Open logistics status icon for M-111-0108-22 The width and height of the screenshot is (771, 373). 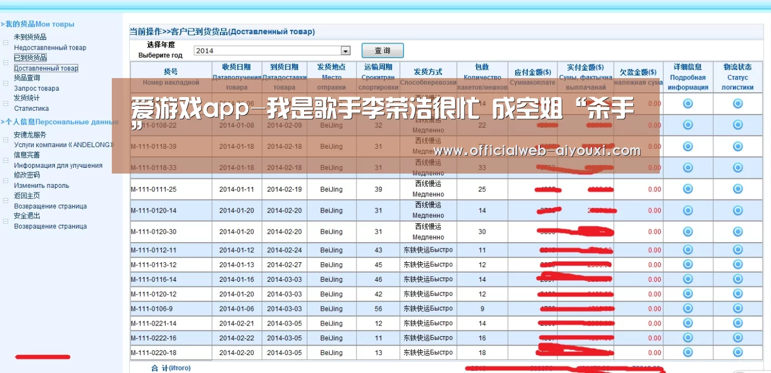coord(737,125)
